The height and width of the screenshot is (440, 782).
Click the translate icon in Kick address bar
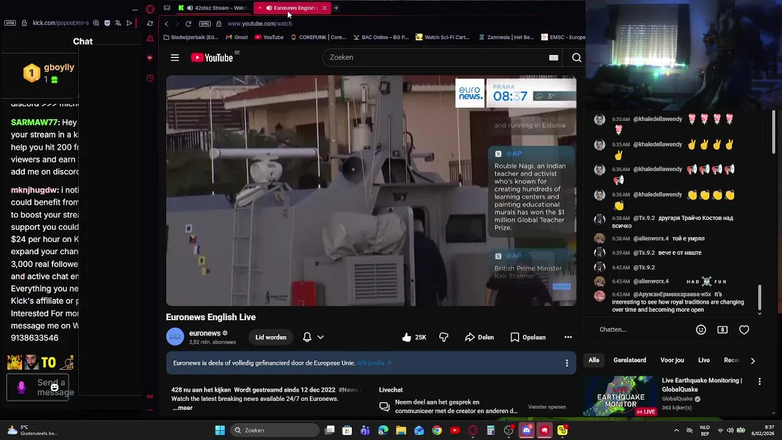[118, 23]
